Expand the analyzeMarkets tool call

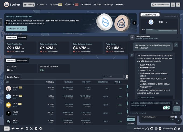[155, 98]
